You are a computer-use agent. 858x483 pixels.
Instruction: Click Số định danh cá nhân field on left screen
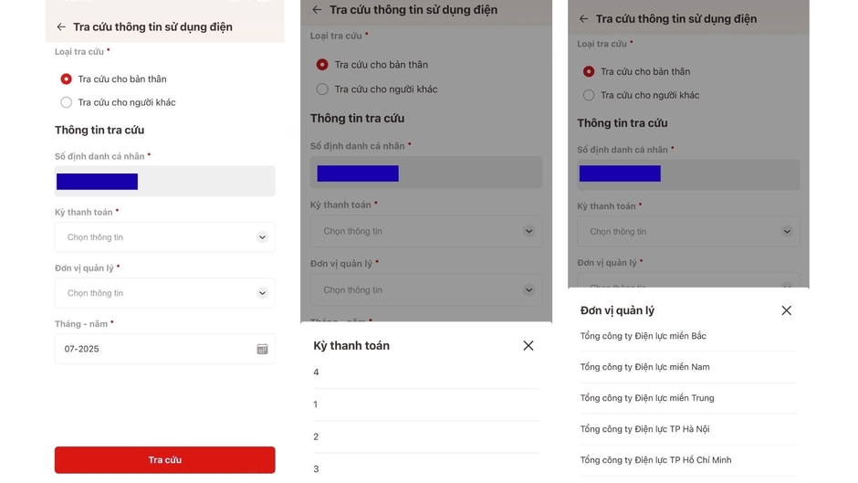coord(164,182)
